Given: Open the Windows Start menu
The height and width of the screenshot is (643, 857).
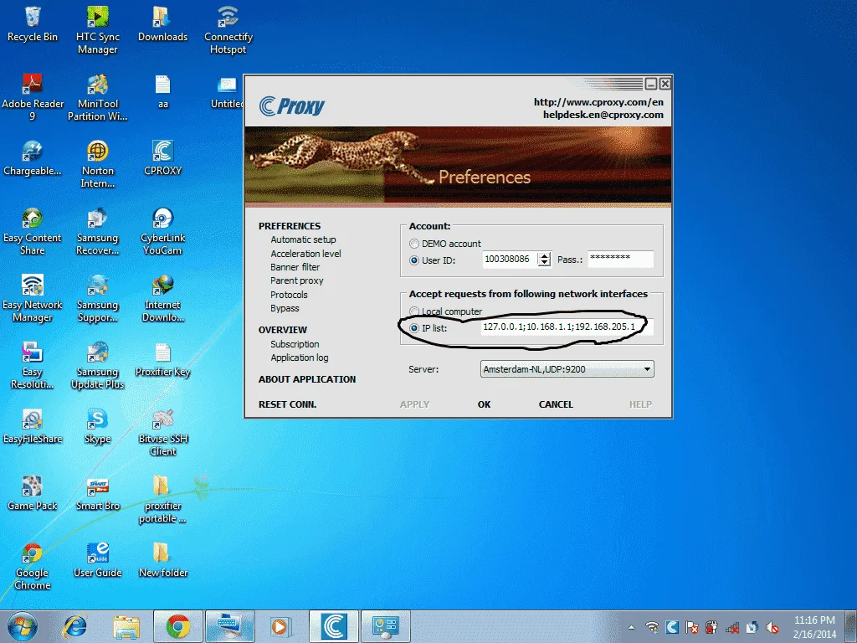Looking at the screenshot, I should (x=23, y=626).
